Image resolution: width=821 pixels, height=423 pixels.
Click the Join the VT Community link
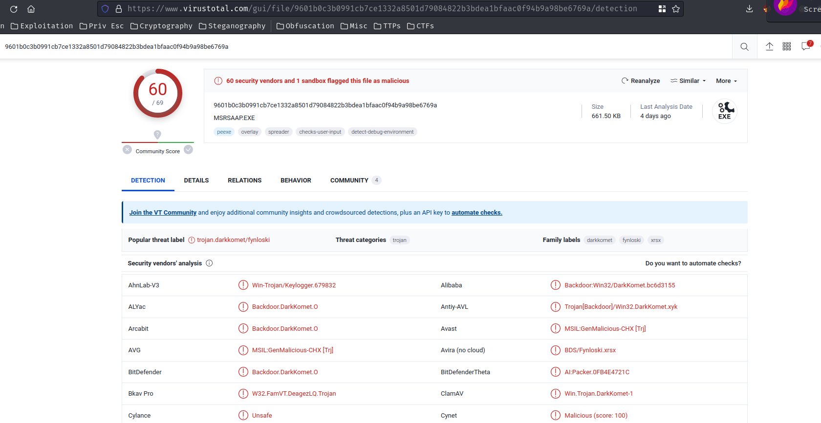pyautogui.click(x=163, y=213)
